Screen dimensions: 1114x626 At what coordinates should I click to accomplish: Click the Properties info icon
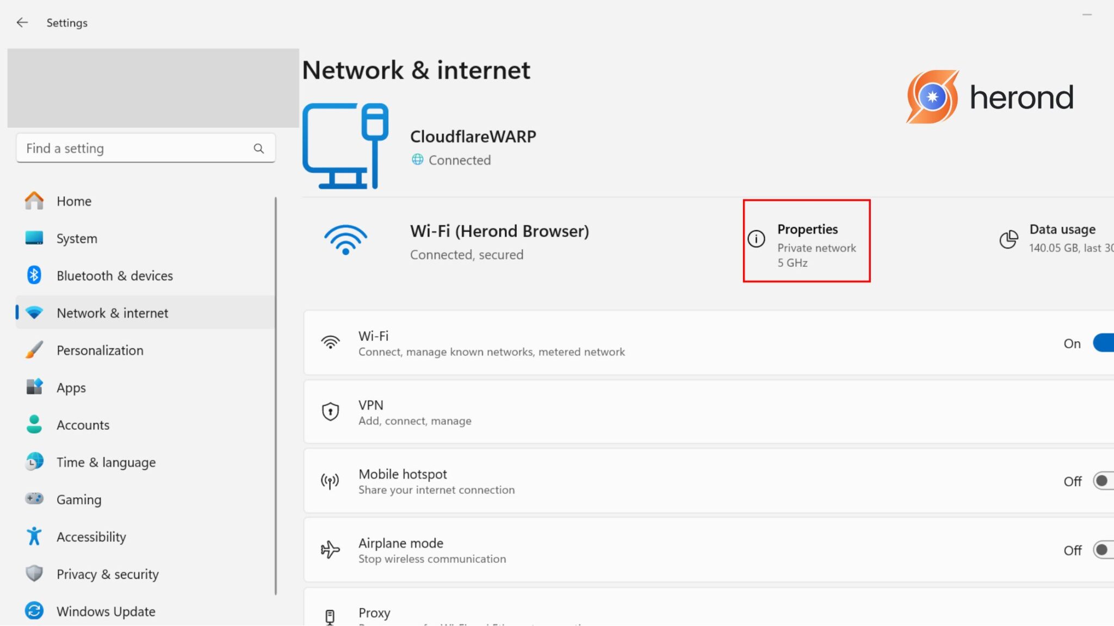pyautogui.click(x=756, y=239)
